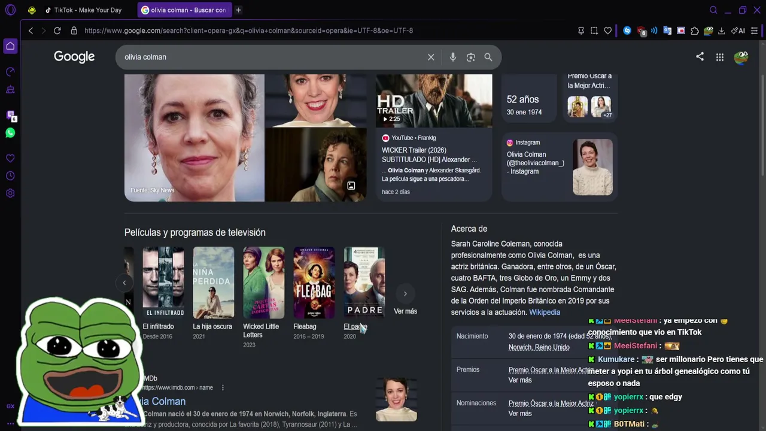Open the IMDb result thumbnail image
766x431 pixels.
[x=396, y=399]
